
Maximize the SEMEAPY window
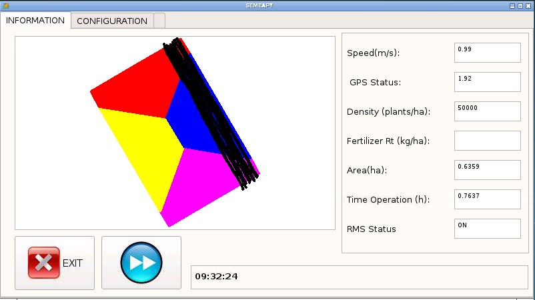520,6
